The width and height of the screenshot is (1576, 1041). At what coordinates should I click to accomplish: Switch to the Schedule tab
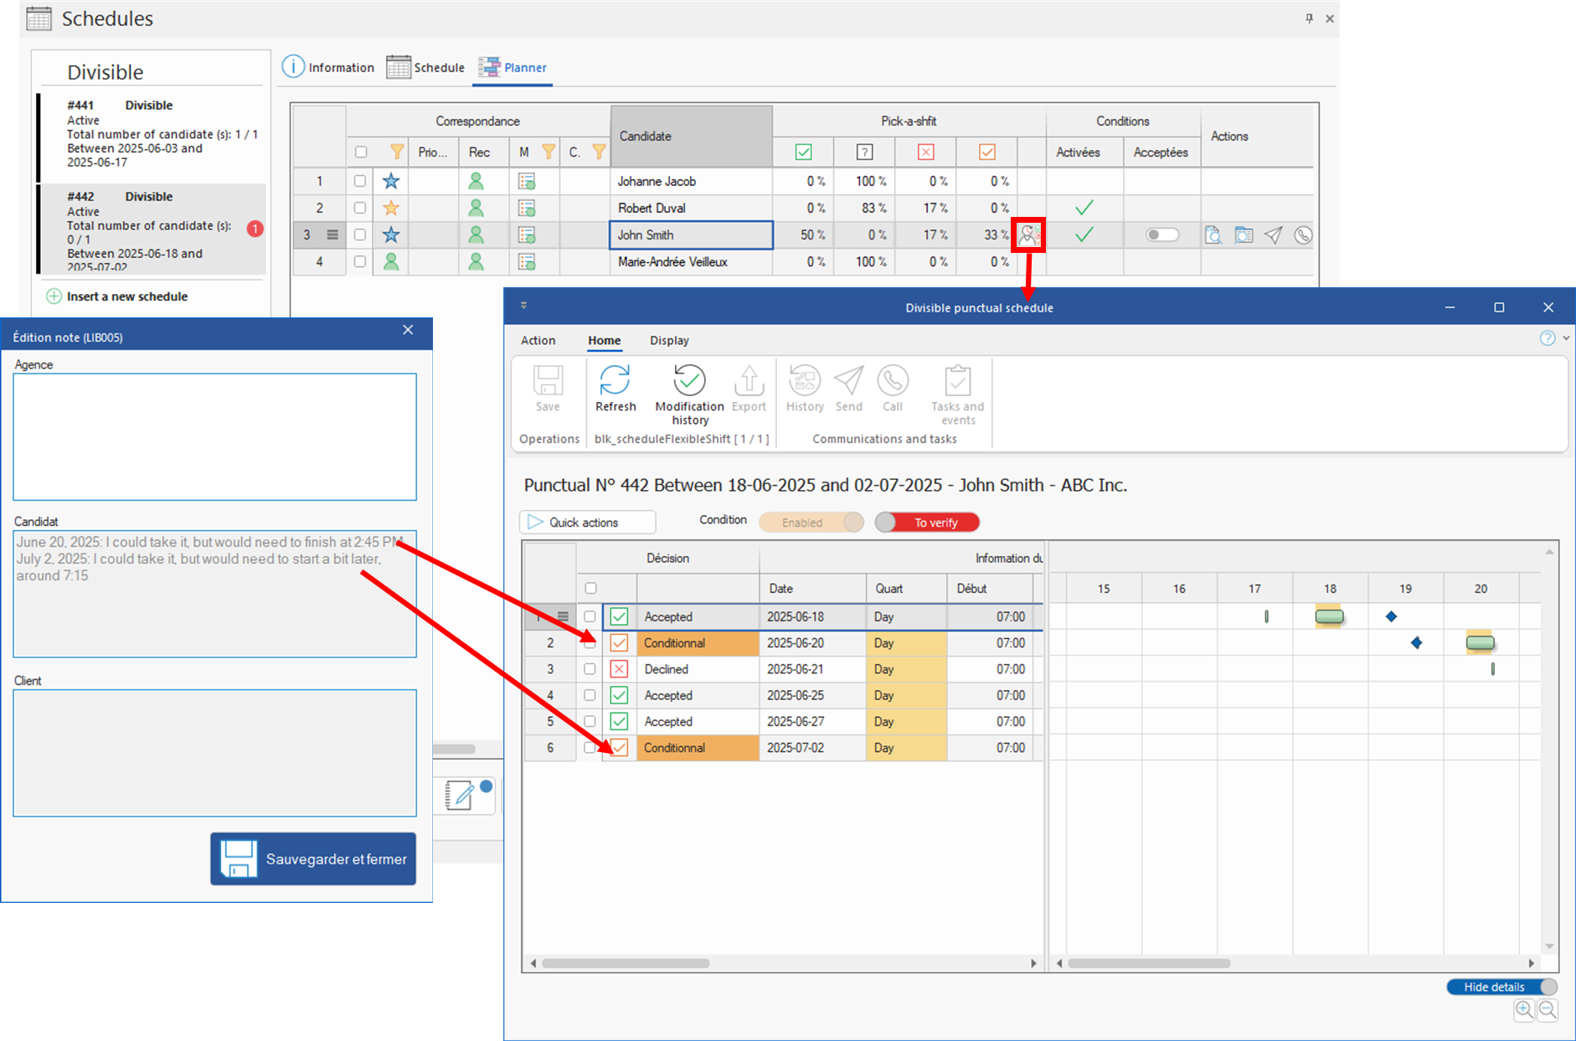426,68
